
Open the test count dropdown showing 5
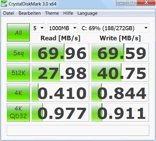pos(38,28)
